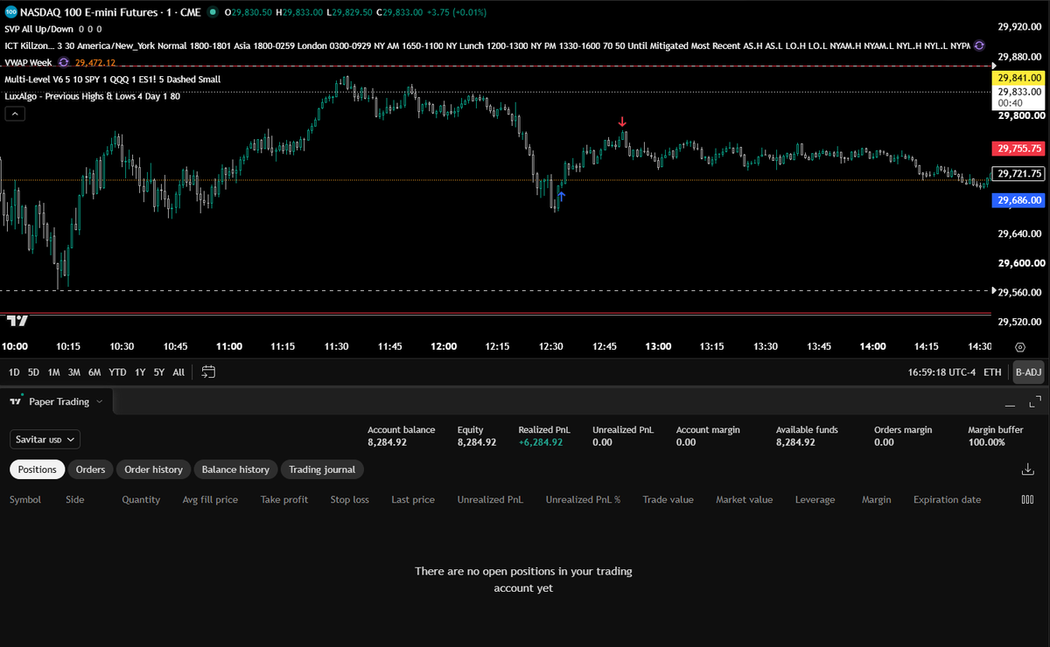
Task: Export positions data with the download icon
Action: point(1027,470)
